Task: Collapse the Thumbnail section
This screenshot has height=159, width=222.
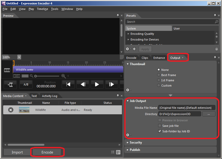Action: click(128, 64)
